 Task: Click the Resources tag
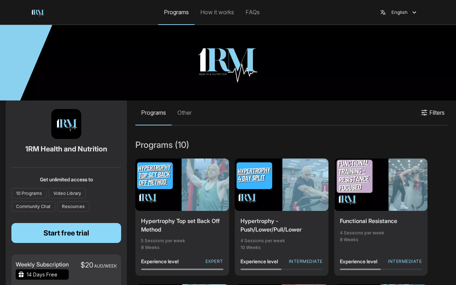(x=73, y=206)
